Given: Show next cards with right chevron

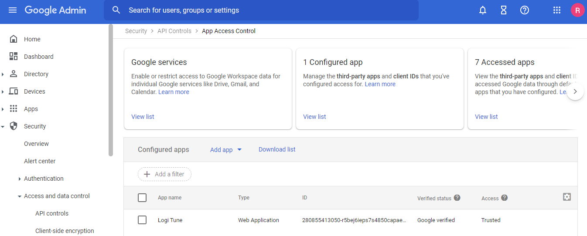Looking at the screenshot, I should tap(575, 91).
